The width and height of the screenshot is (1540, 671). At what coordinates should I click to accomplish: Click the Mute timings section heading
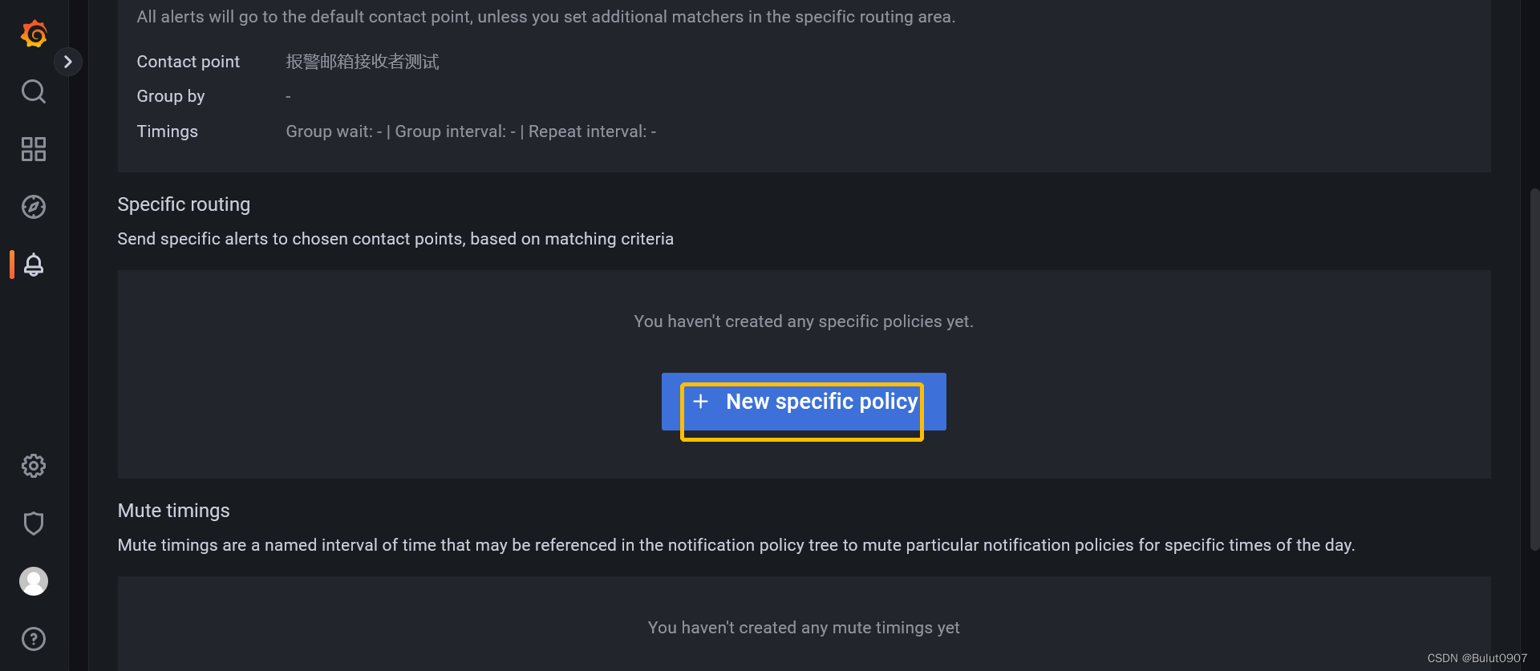click(x=173, y=510)
